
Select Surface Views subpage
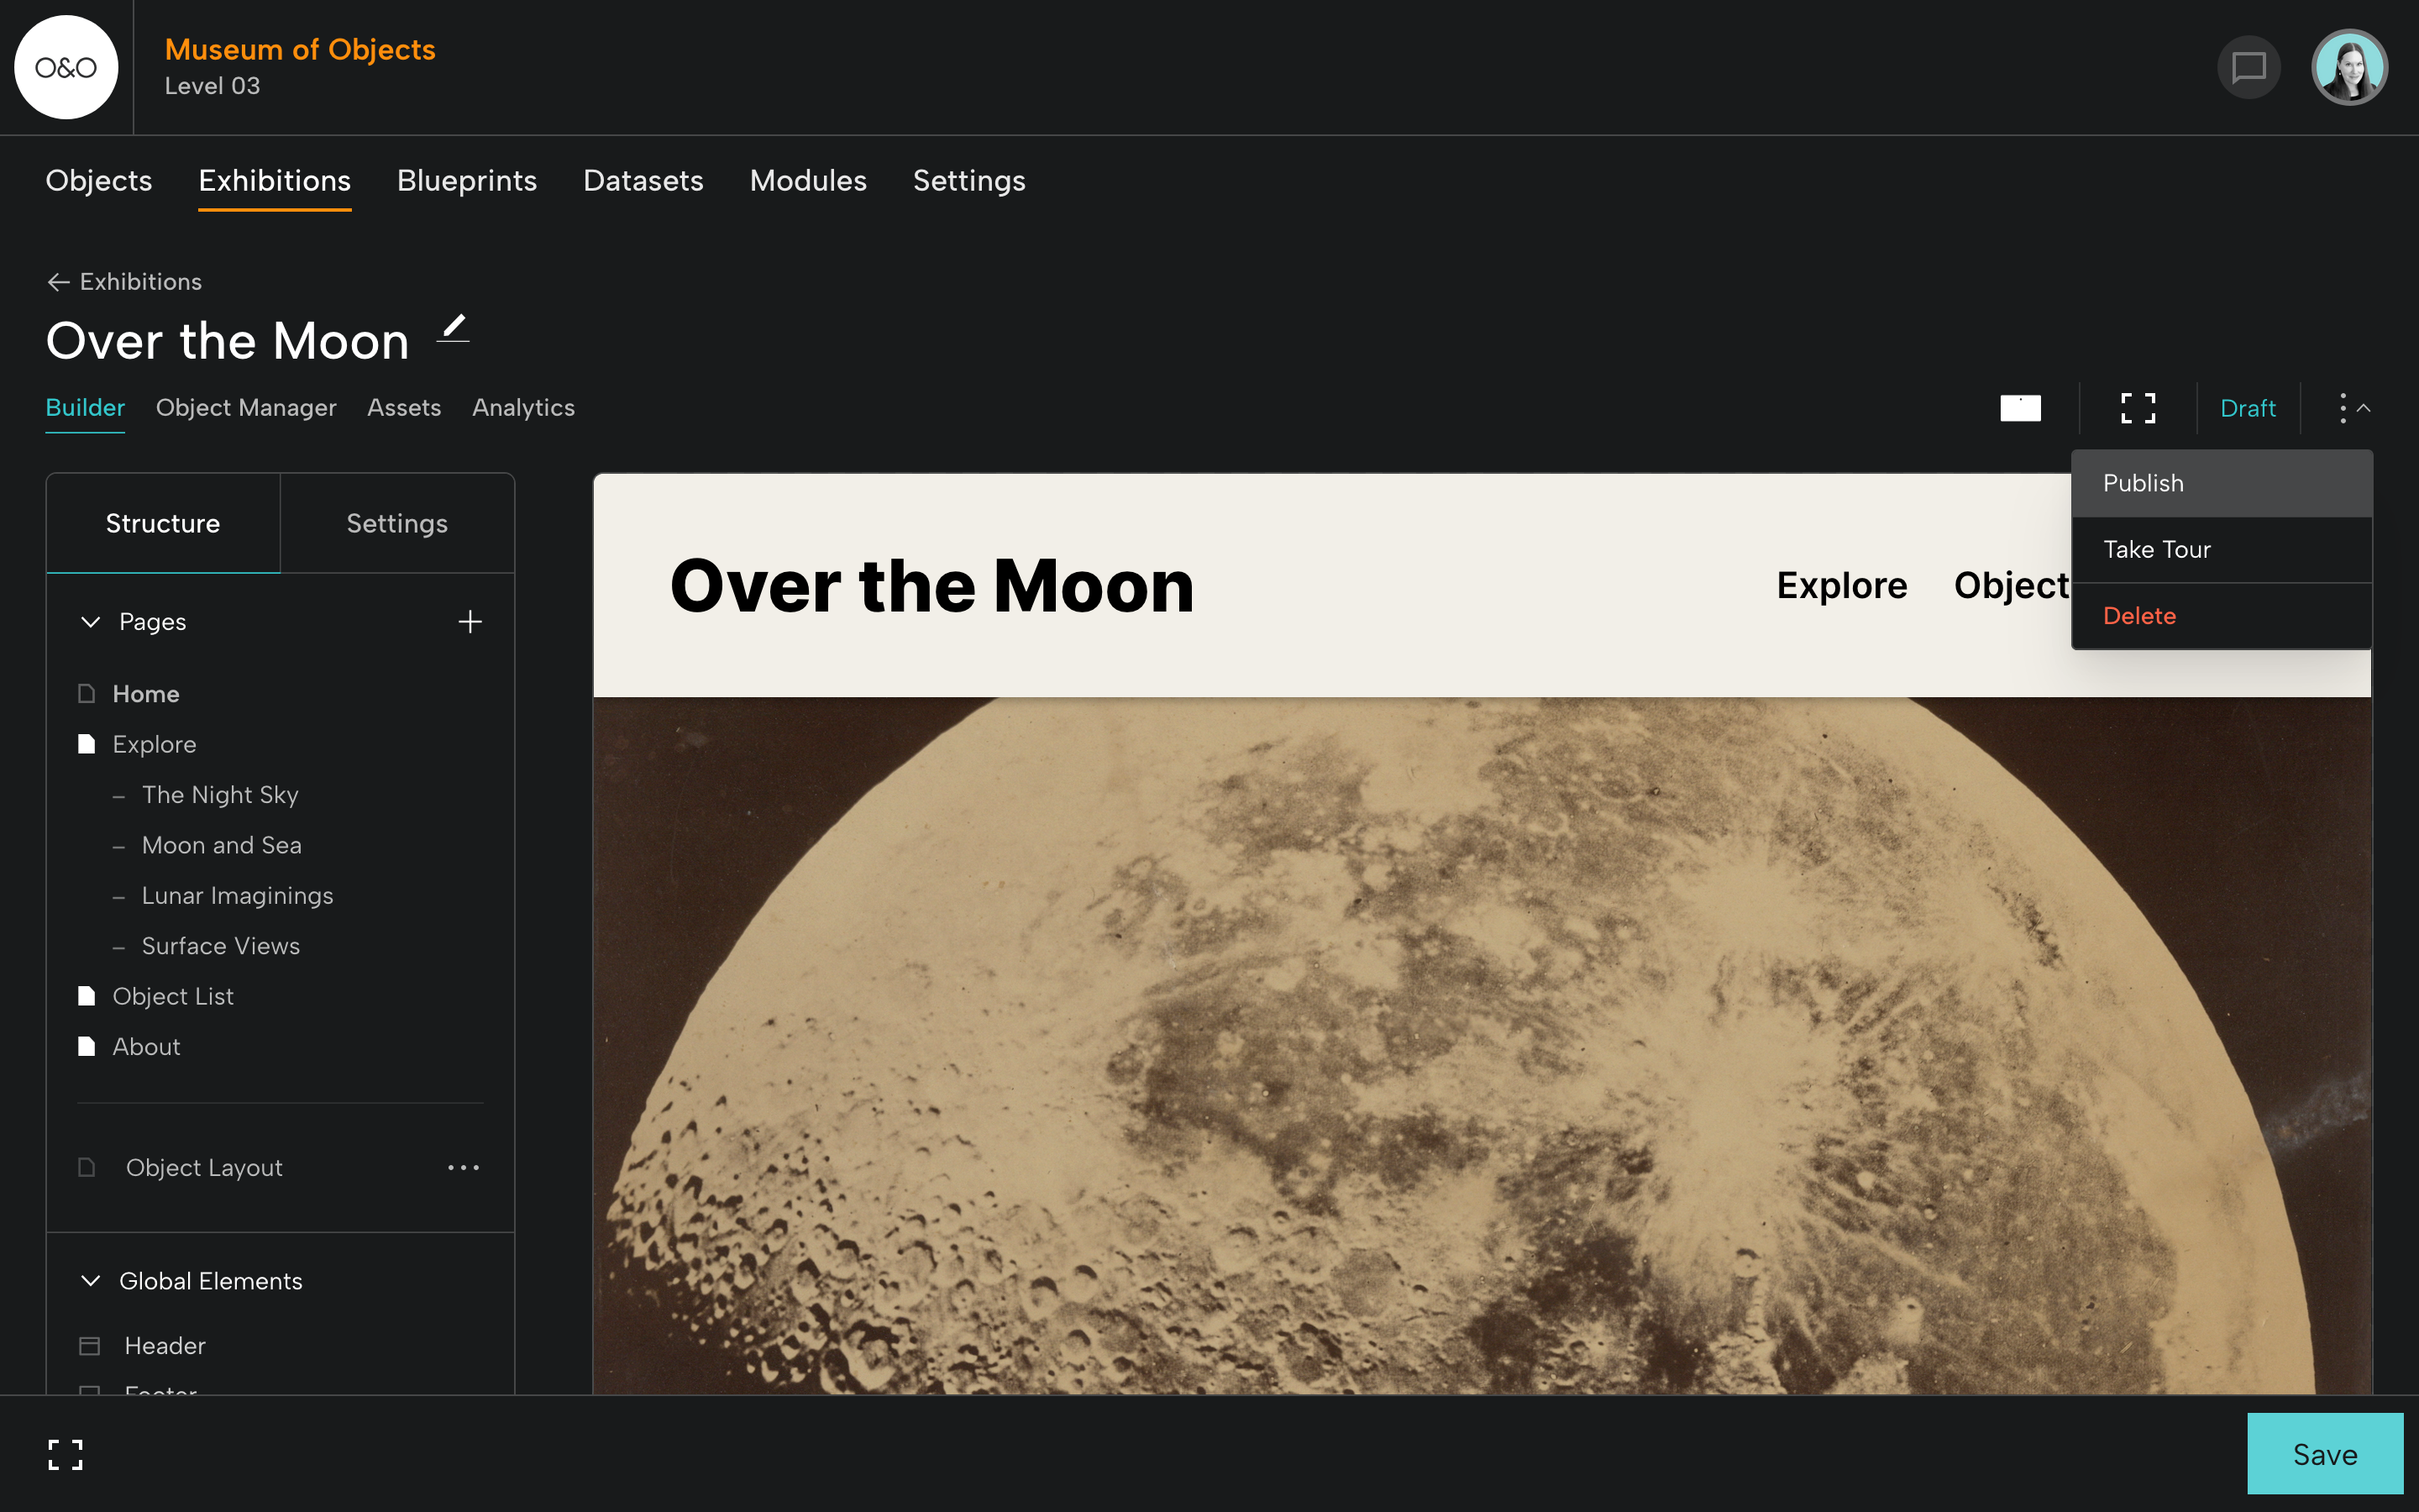pos(221,946)
